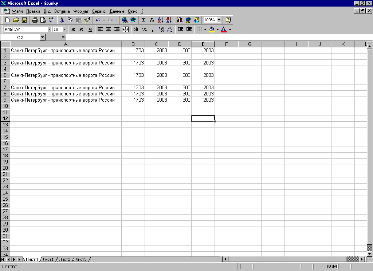Select column F header
The image size is (373, 271).
tap(226, 44)
